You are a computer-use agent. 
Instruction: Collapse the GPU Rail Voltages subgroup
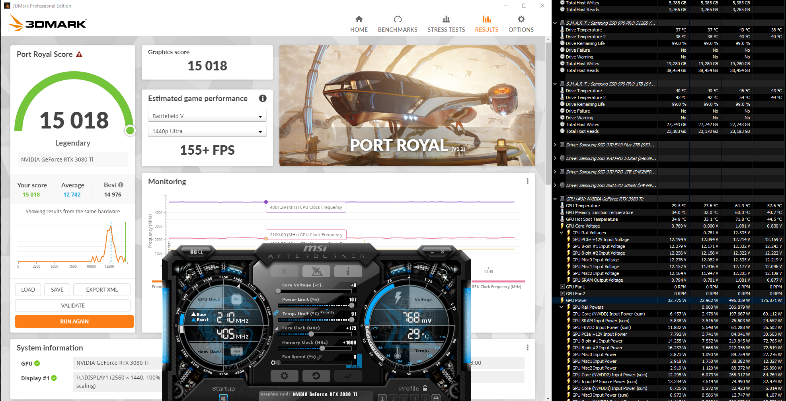point(562,233)
